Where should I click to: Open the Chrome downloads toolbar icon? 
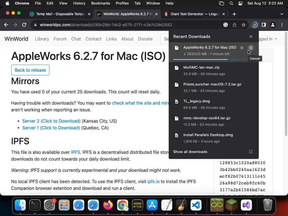pos(255,25)
